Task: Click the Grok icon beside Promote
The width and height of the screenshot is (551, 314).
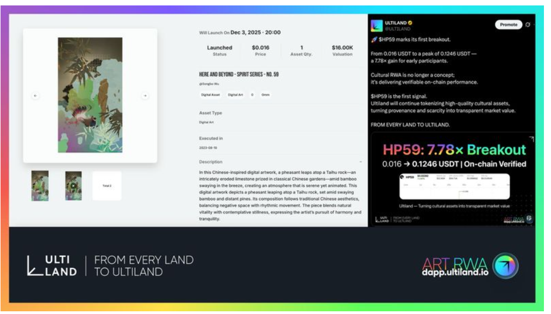Action: pos(529,24)
